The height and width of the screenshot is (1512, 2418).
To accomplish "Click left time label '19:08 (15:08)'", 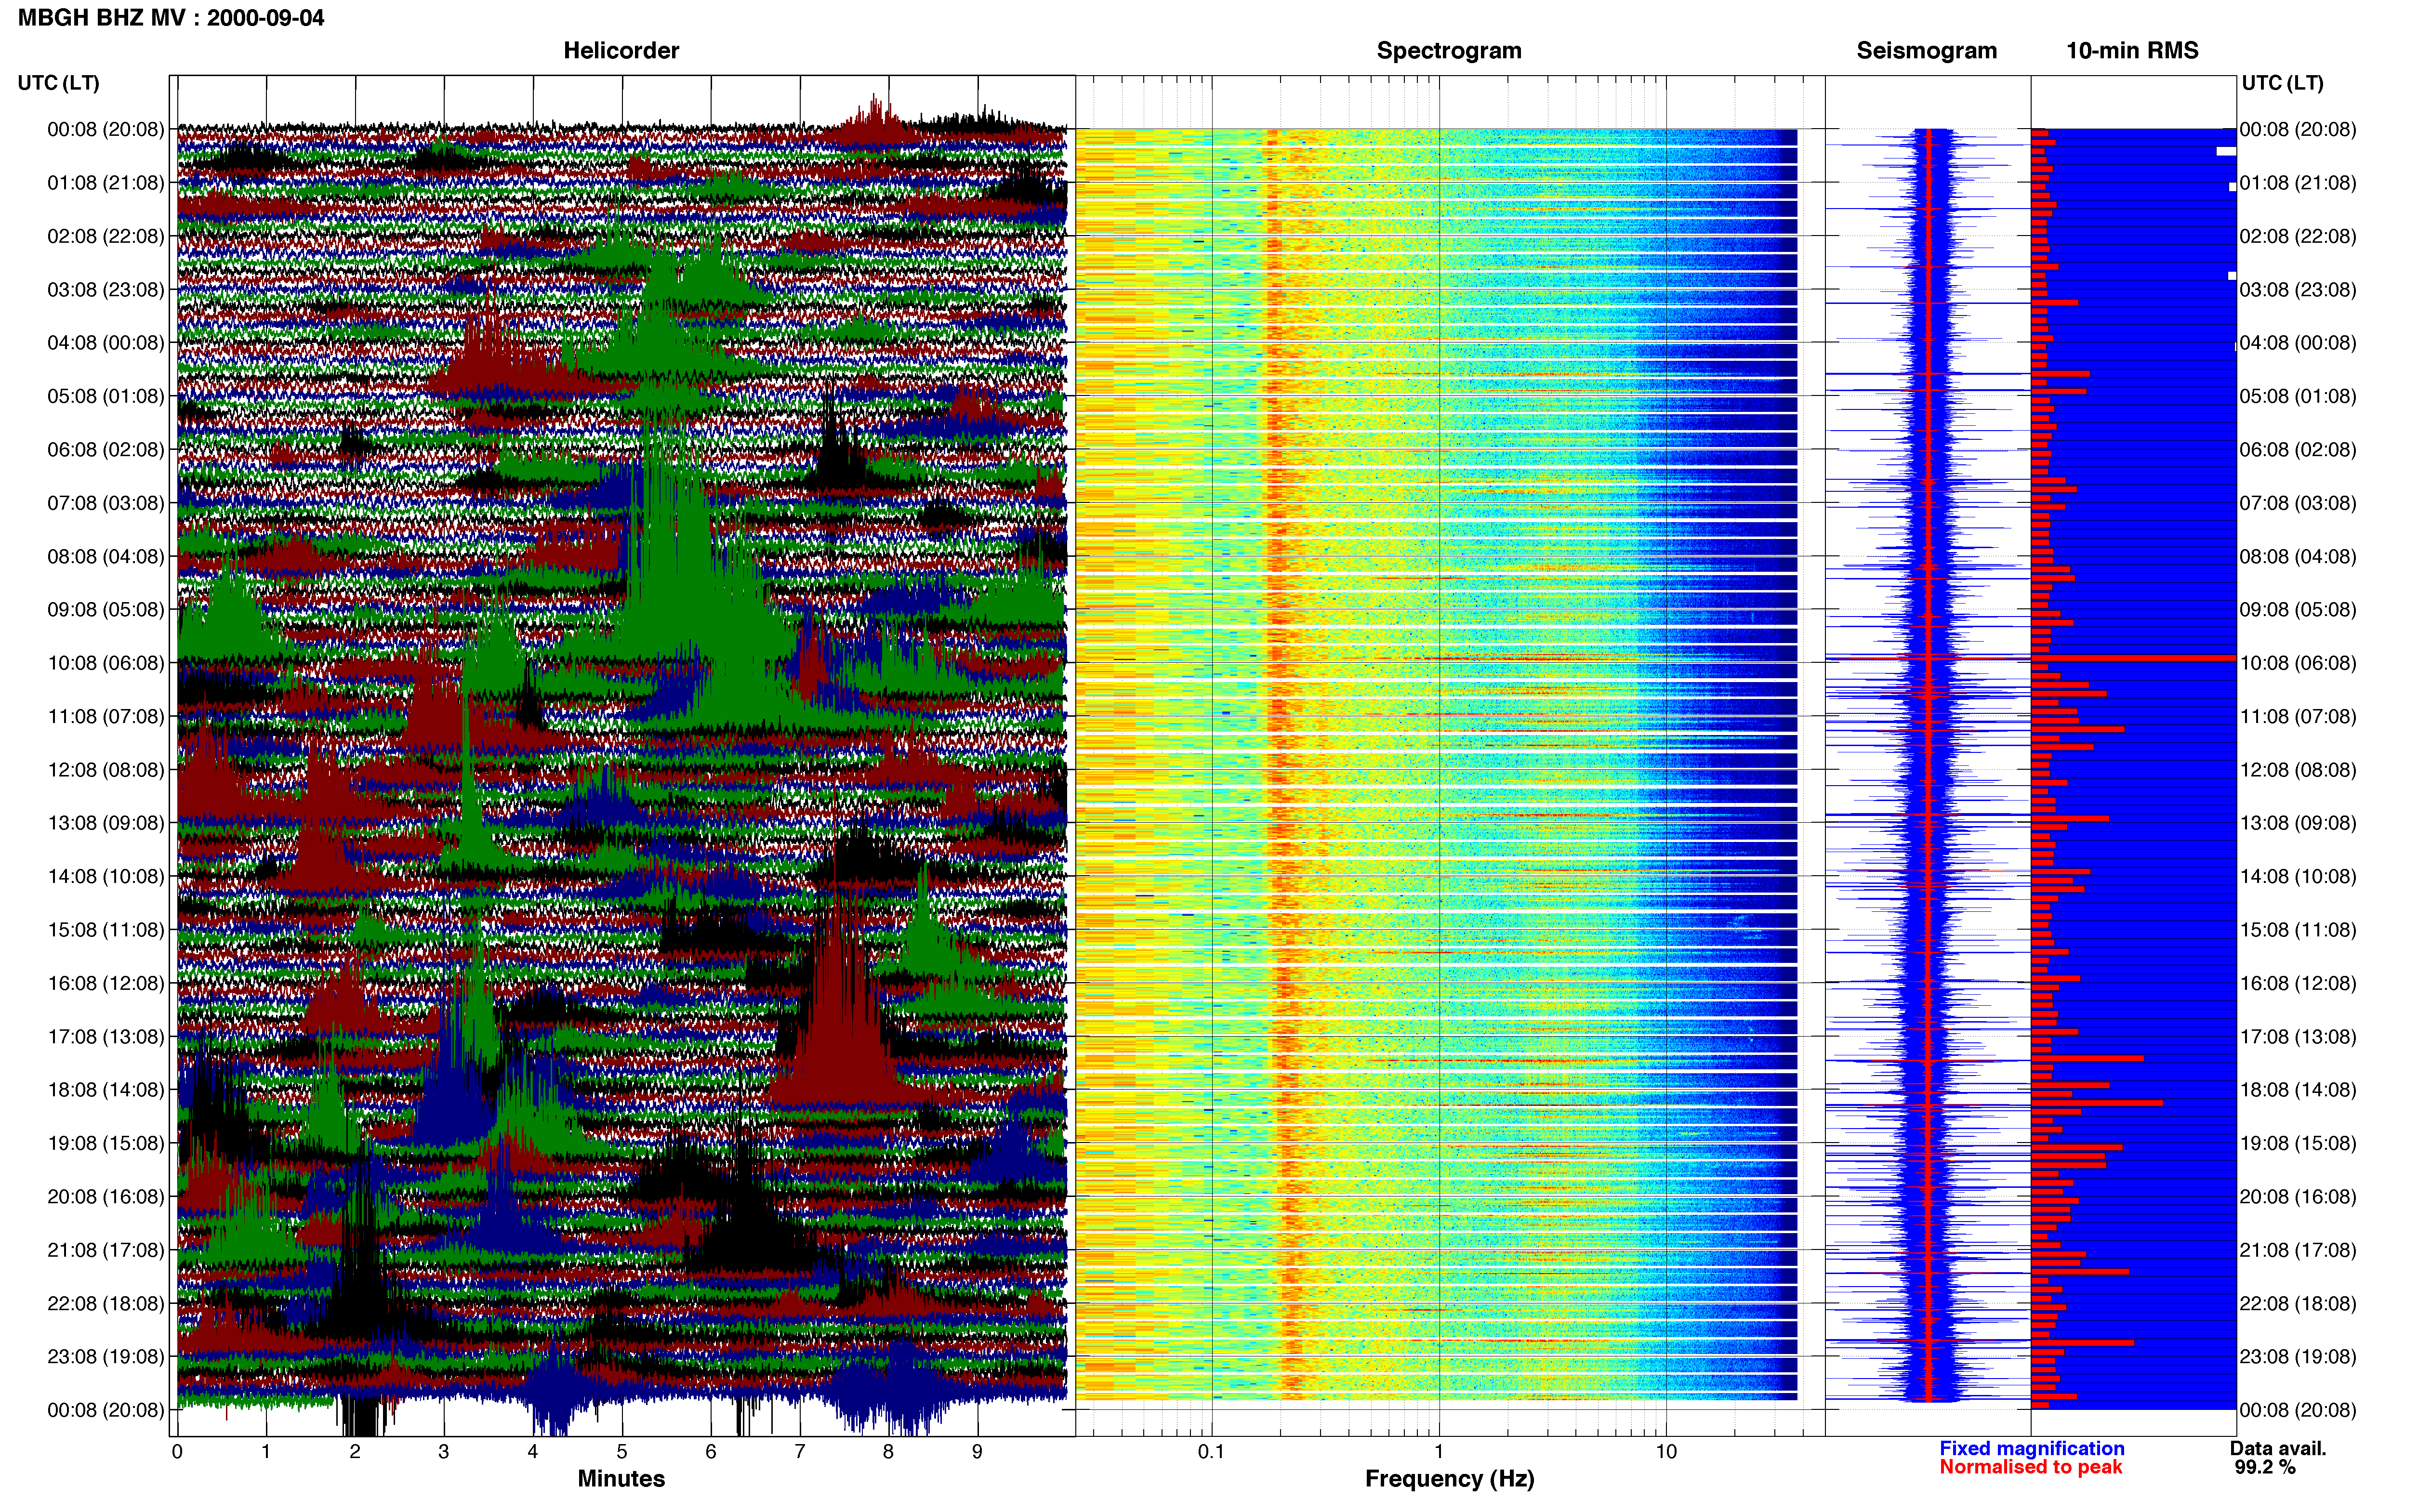I will [106, 1143].
